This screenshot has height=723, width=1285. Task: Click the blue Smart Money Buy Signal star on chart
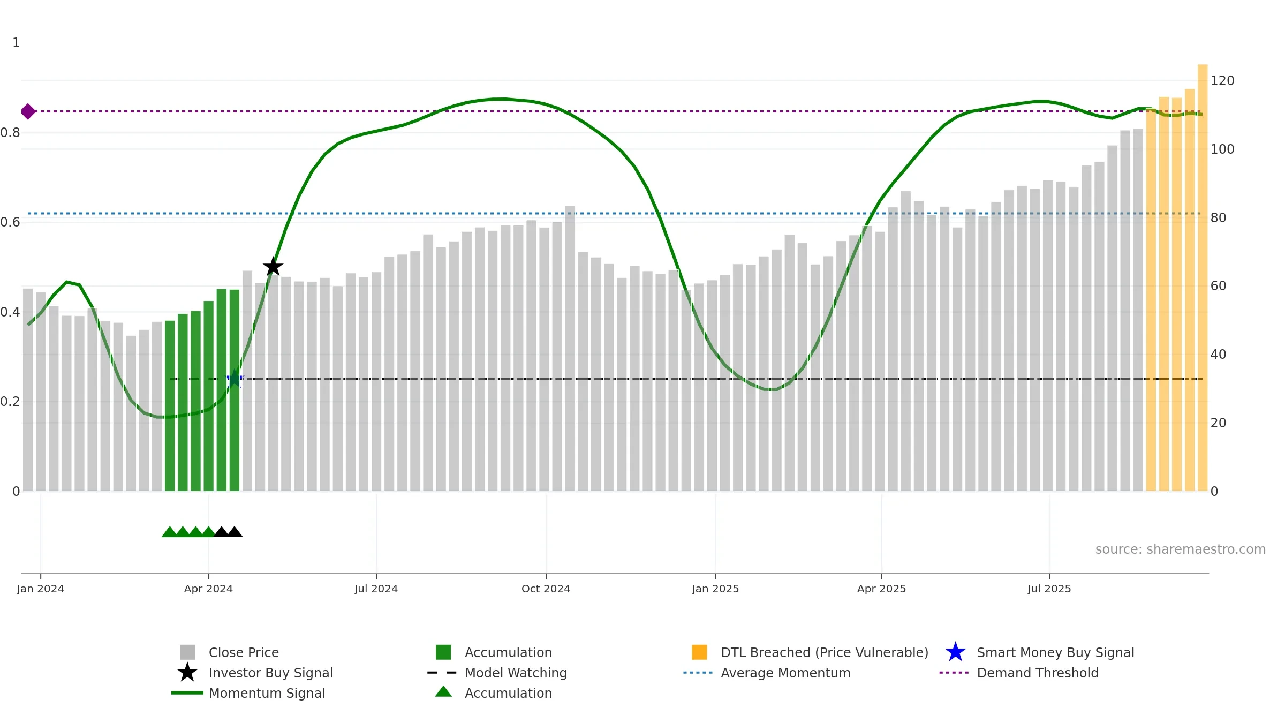234,379
